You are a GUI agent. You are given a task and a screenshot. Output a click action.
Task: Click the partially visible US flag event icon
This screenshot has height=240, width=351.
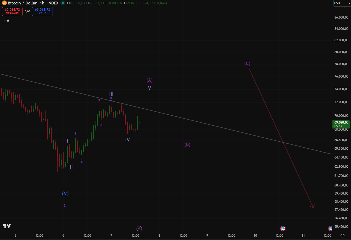331,229
